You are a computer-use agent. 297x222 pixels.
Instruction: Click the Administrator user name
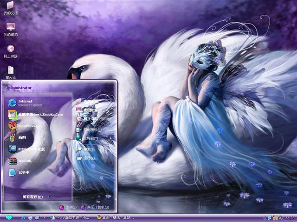point(19,88)
